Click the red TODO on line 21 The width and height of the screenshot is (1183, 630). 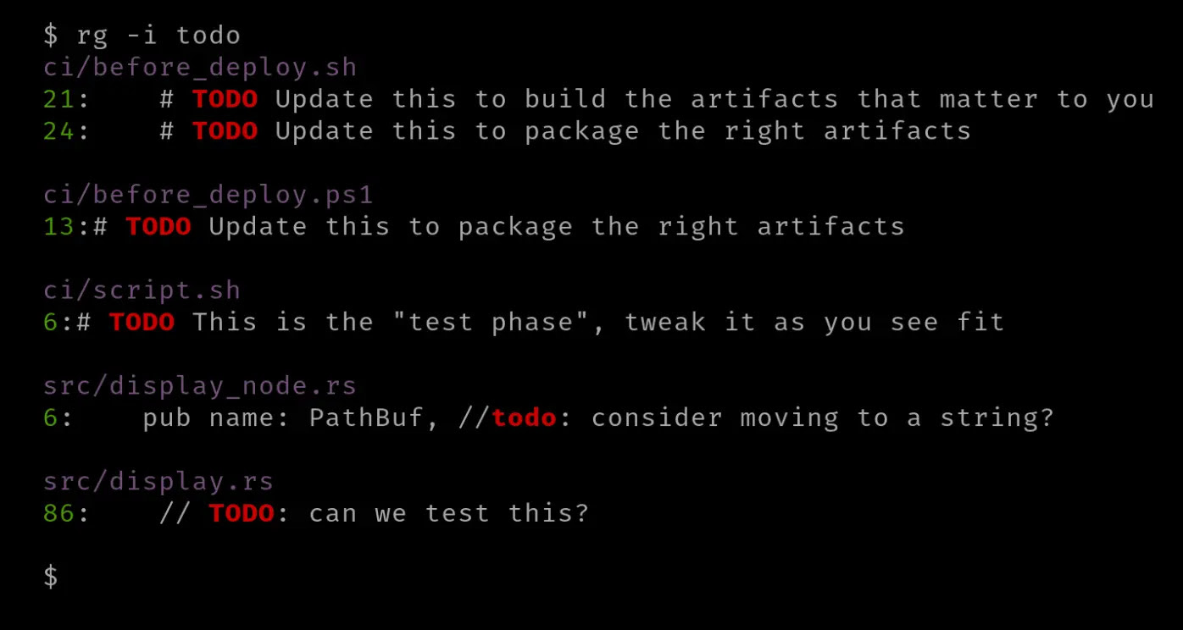pos(225,99)
